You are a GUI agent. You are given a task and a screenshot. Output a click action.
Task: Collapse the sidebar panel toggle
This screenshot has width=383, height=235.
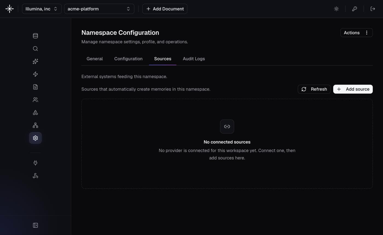35,225
